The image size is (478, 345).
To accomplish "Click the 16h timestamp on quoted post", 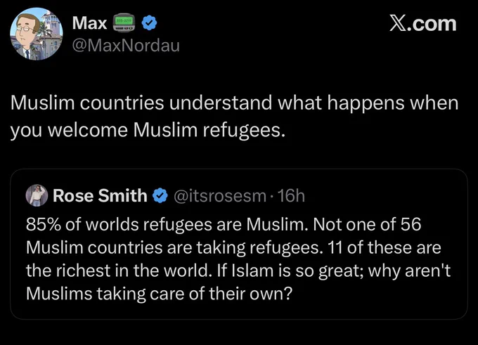I will (291, 195).
